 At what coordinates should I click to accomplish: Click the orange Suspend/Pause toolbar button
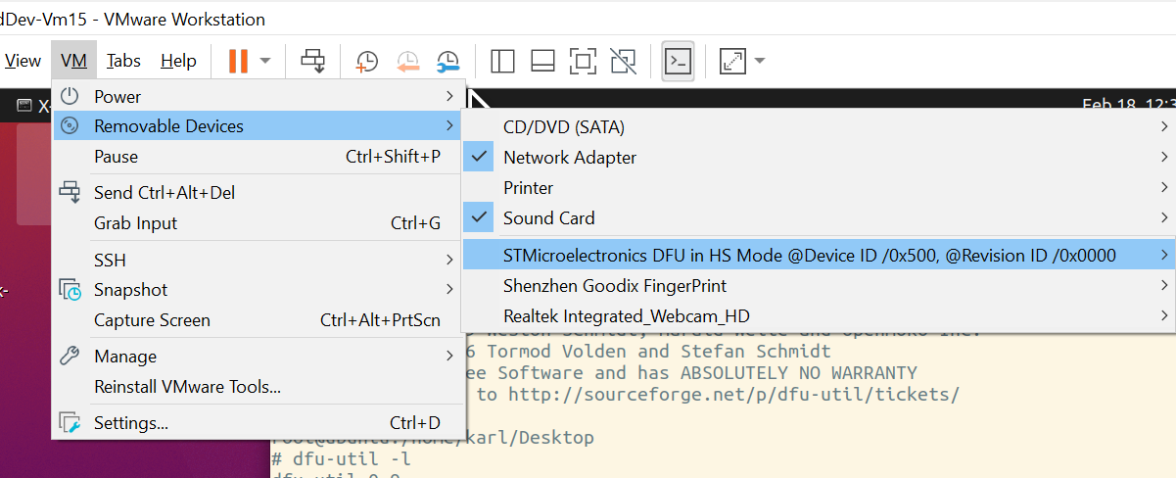click(238, 61)
